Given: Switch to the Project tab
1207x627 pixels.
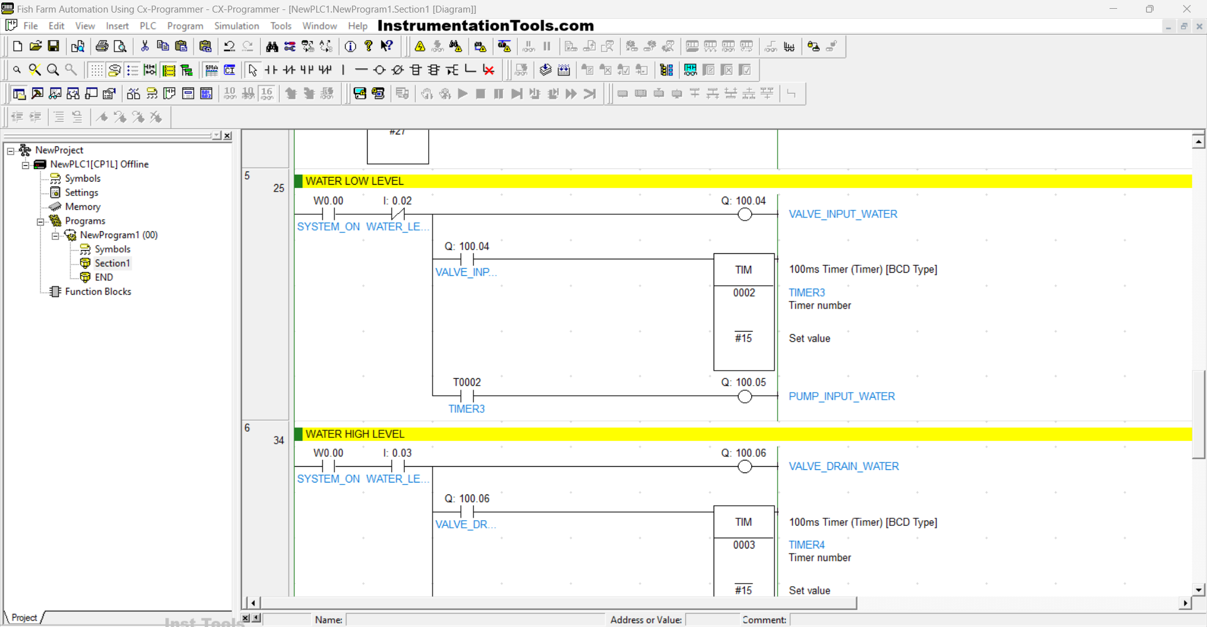Looking at the screenshot, I should [25, 618].
